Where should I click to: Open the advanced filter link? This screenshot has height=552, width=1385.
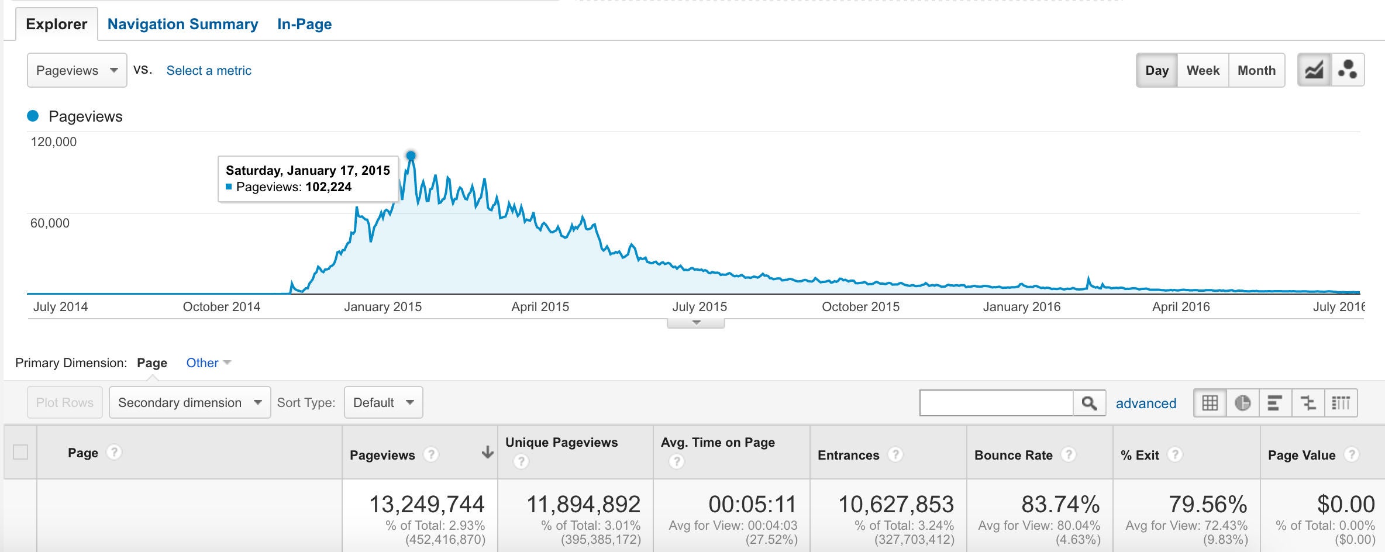point(1145,403)
